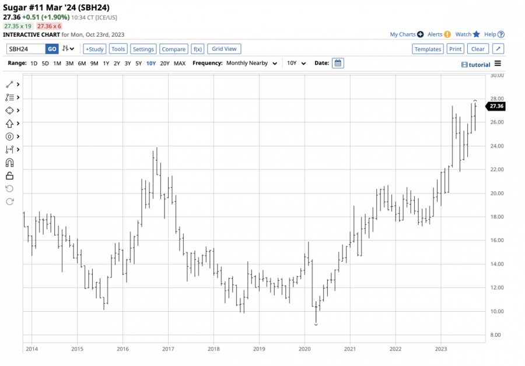This screenshot has height=366, width=525.
Task: Open the hamburger menu icon
Action: [498, 64]
